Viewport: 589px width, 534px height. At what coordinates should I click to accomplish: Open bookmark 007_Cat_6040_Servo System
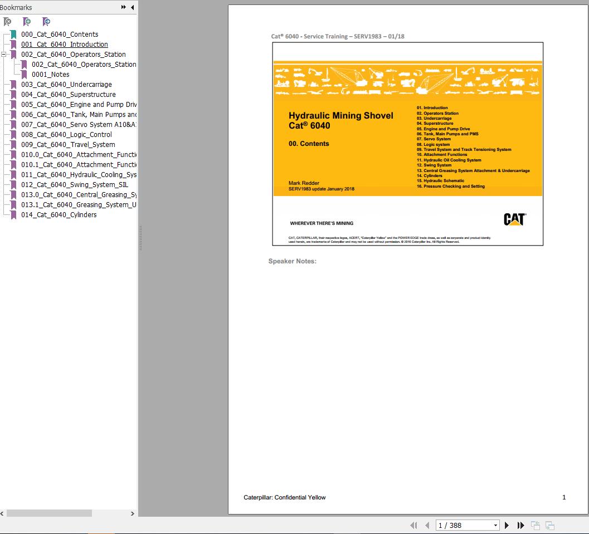tap(79, 125)
